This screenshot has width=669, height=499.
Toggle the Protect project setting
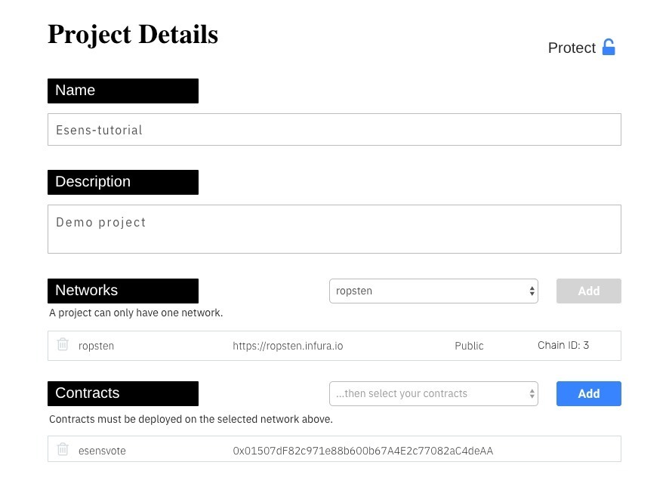tap(581, 48)
